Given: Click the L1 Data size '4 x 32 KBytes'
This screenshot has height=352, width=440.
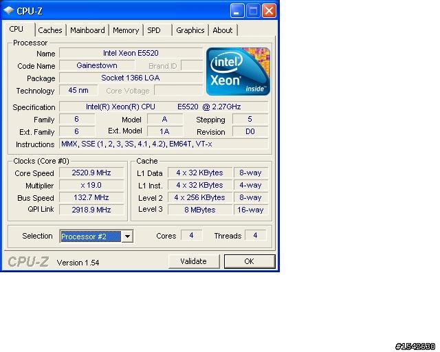Looking at the screenshot, I should tap(200, 173).
